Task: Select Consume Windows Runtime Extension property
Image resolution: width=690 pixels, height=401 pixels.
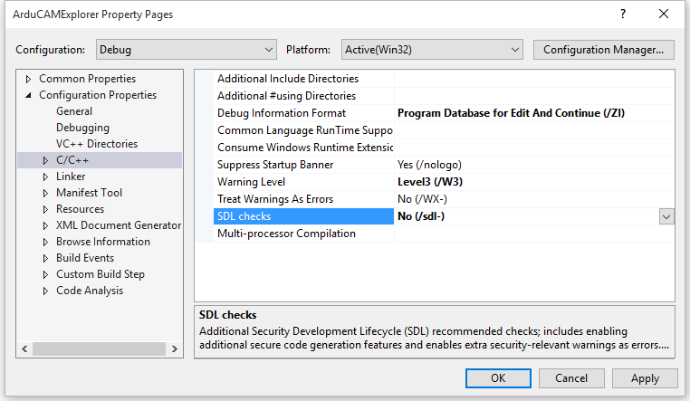Action: (x=303, y=148)
